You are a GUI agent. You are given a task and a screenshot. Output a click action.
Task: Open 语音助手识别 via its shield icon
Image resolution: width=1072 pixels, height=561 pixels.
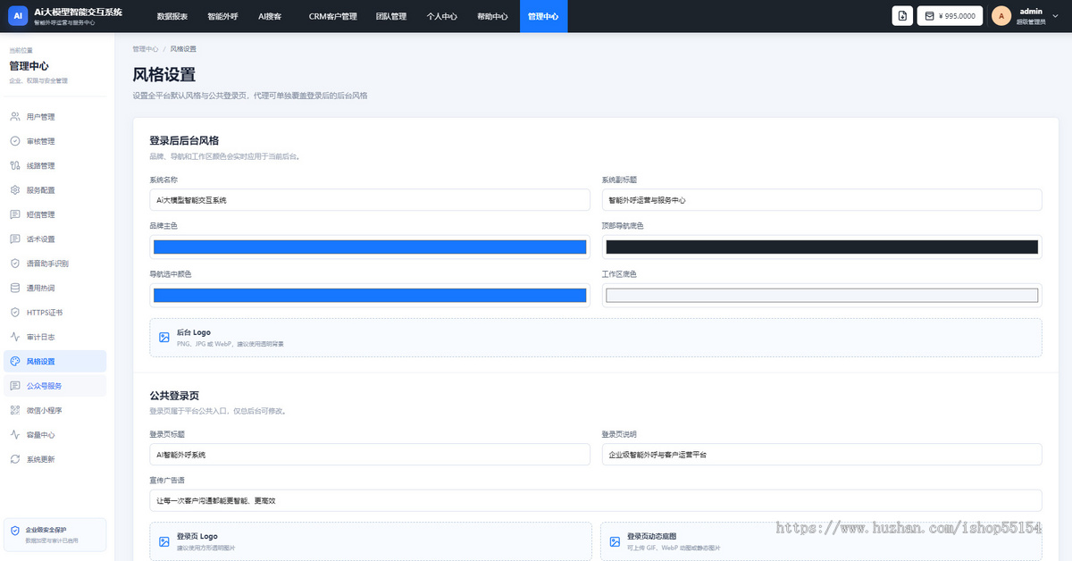pos(15,264)
